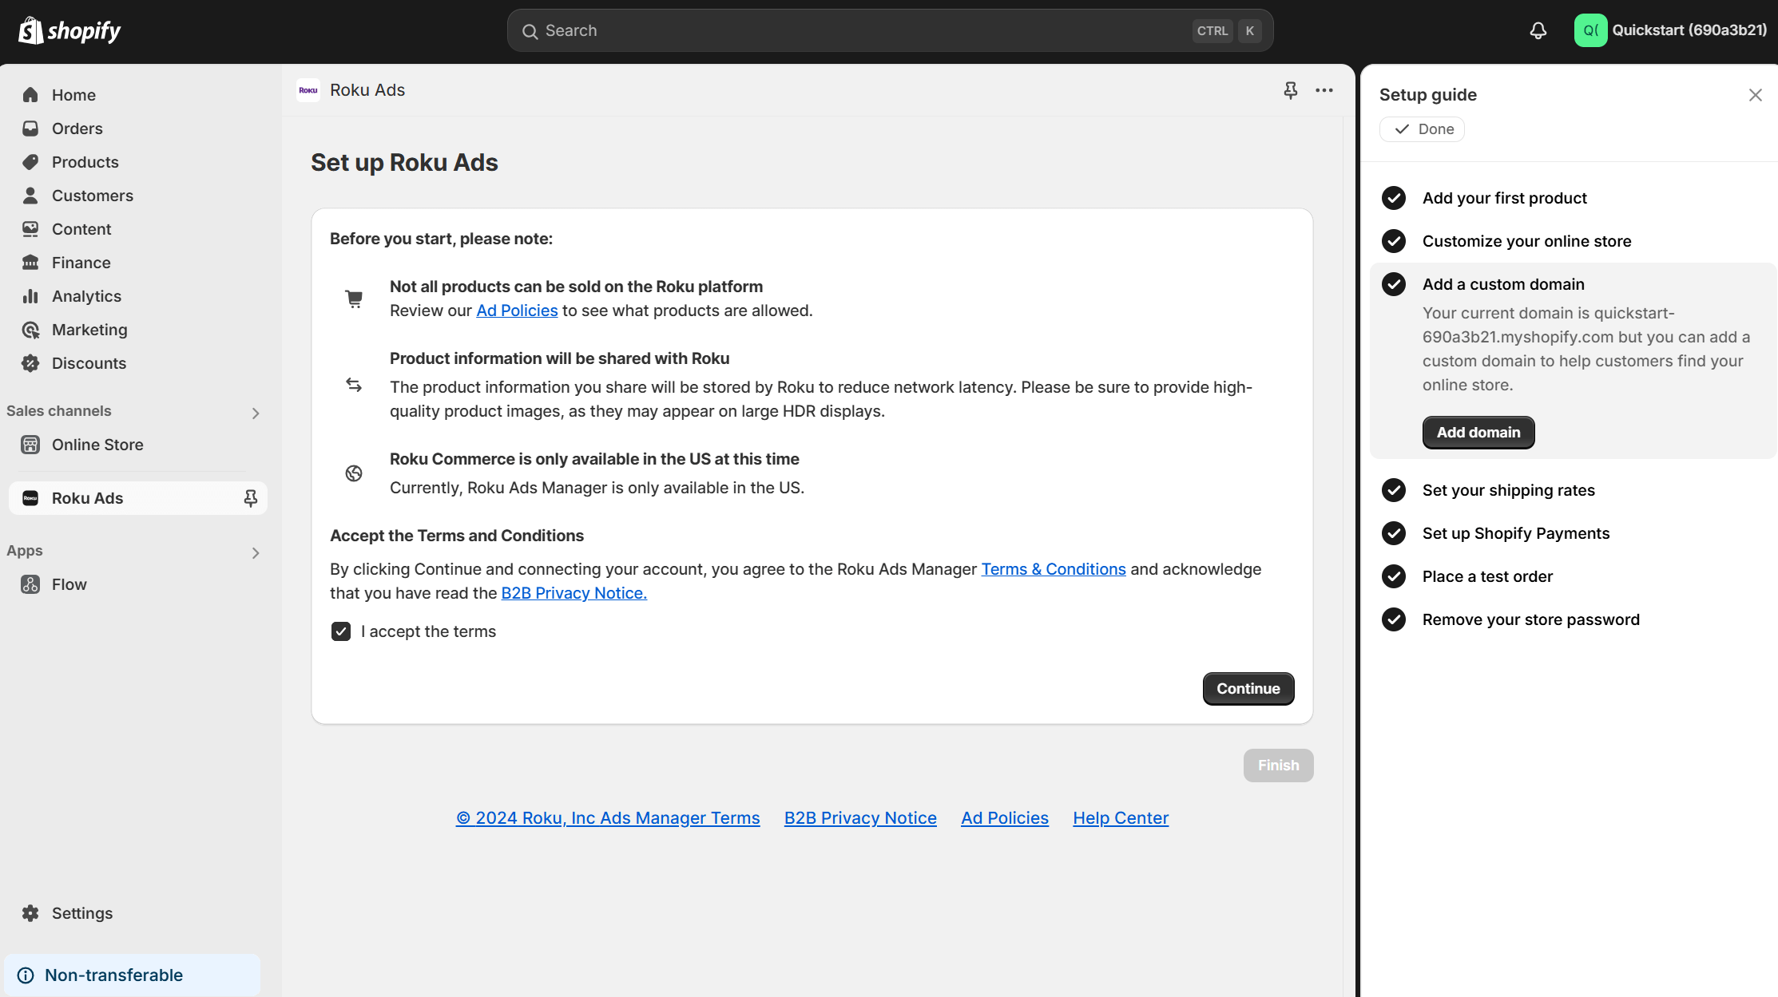Toggle the Place a test order checkmark
The image size is (1778, 997).
pyautogui.click(x=1394, y=576)
